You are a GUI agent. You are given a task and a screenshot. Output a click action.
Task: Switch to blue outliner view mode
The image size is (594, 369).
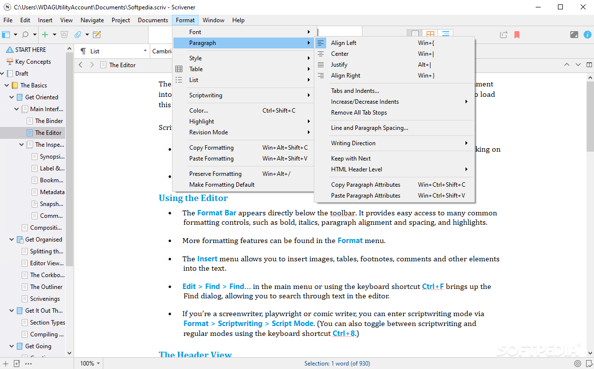pyautogui.click(x=446, y=34)
